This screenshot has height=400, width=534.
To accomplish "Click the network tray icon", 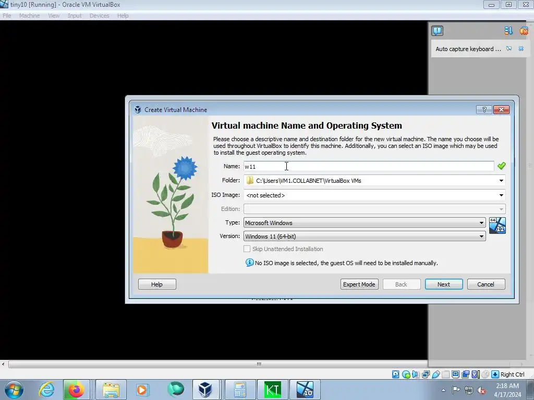I will (469, 390).
